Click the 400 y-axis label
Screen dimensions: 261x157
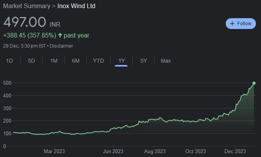pyautogui.click(x=7, y=96)
